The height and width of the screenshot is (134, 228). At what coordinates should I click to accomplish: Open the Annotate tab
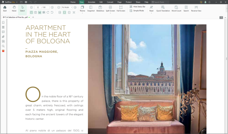coord(92,2)
